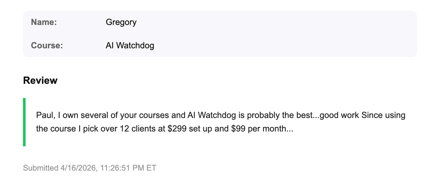Image resolution: width=442 pixels, height=190 pixels.
Task: Click the green quote bar beside review
Action: click(x=24, y=122)
